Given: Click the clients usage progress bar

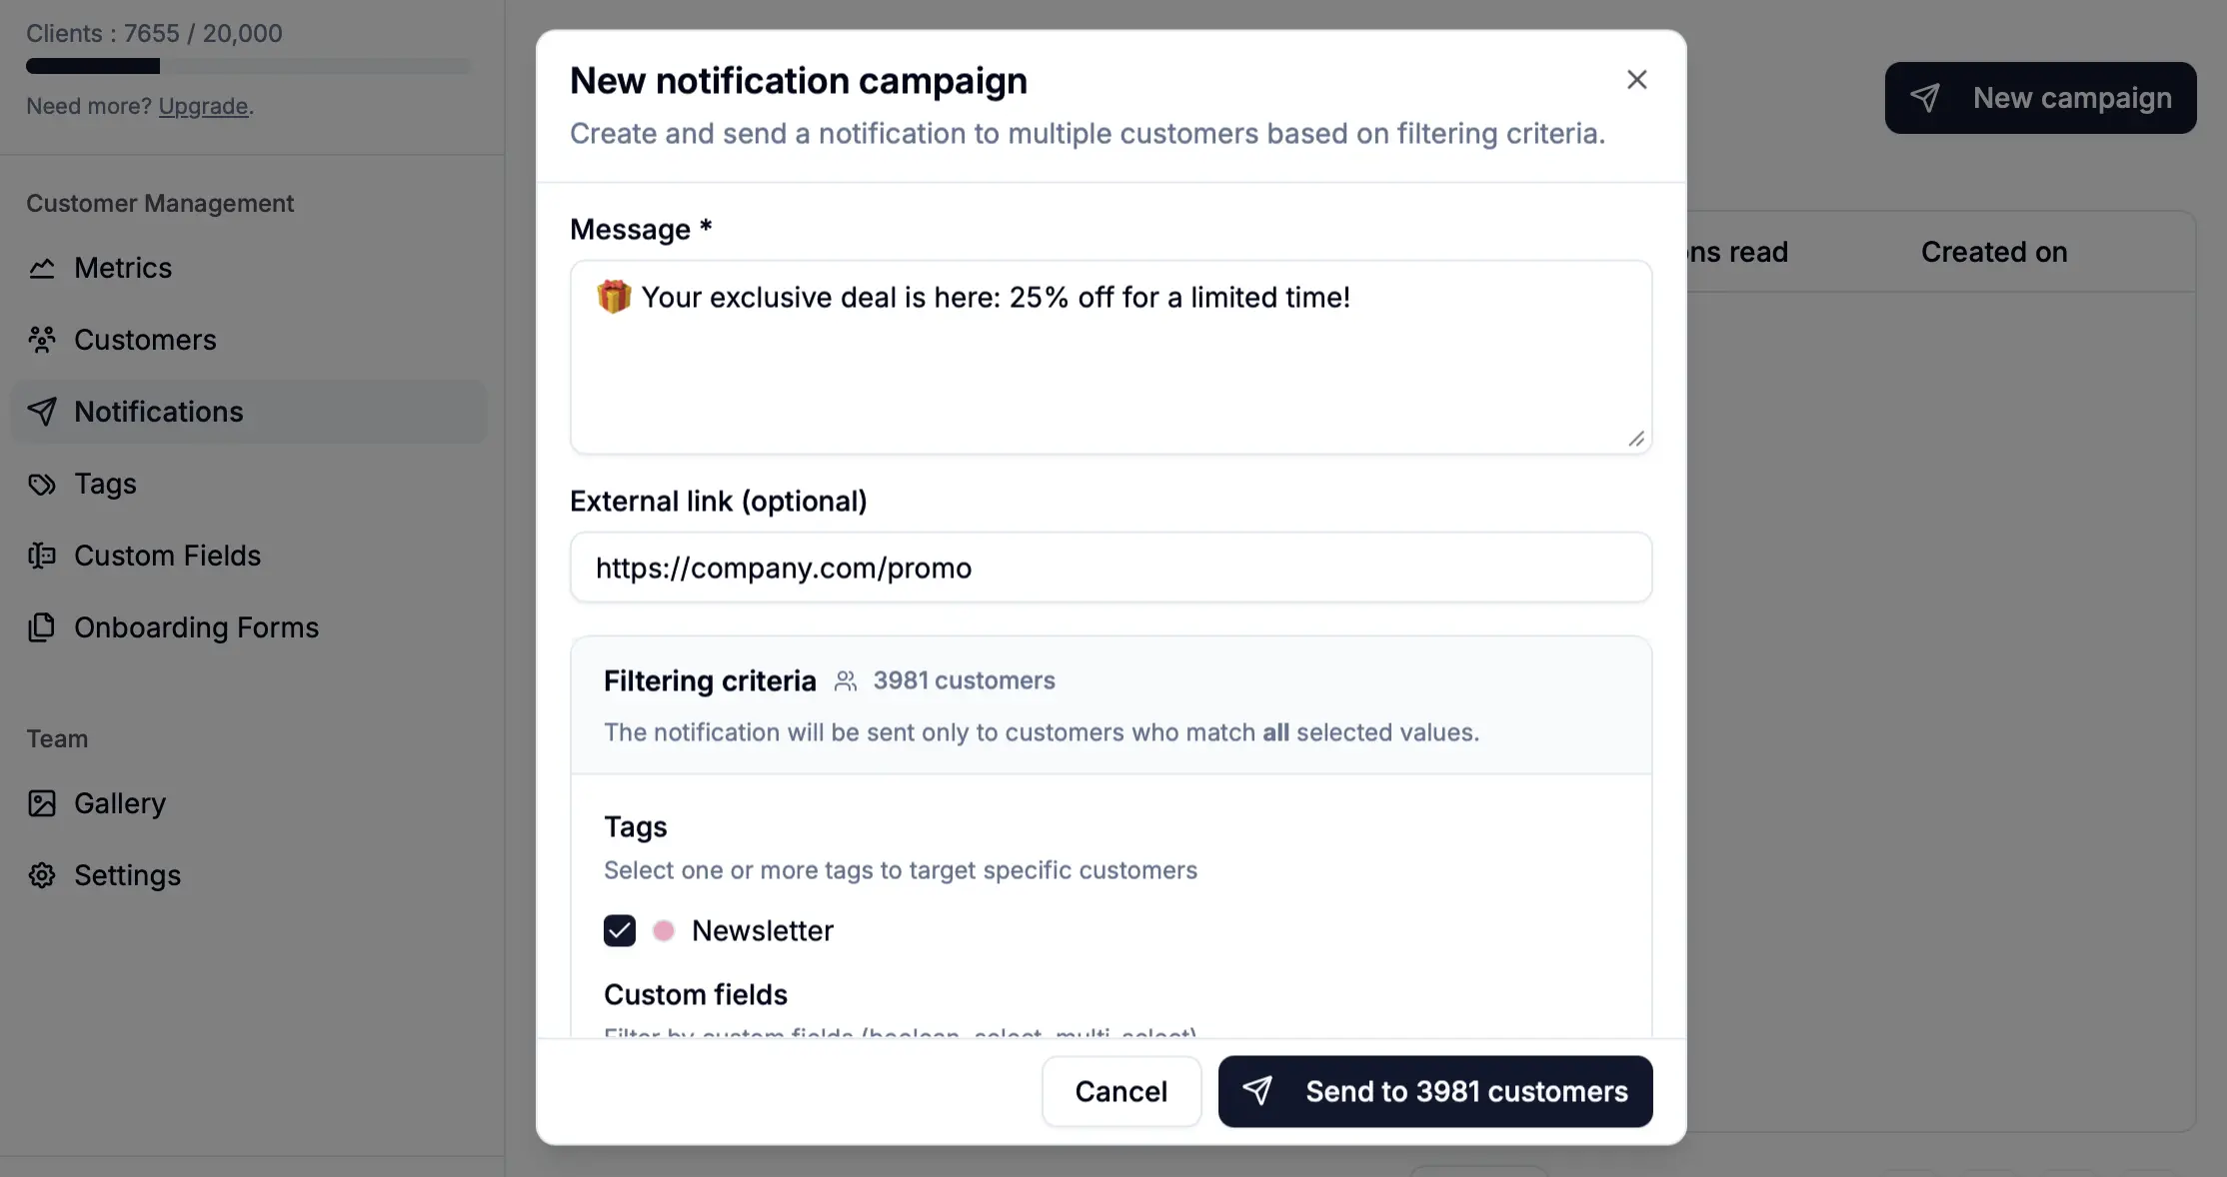Looking at the screenshot, I should click(248, 66).
